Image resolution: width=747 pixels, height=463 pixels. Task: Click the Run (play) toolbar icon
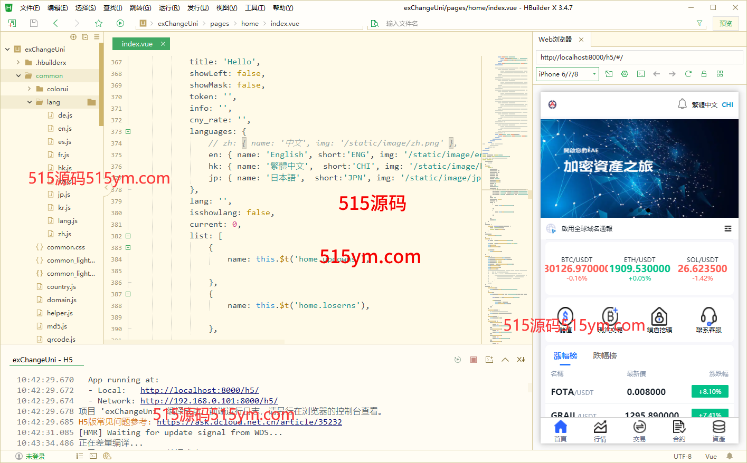120,23
